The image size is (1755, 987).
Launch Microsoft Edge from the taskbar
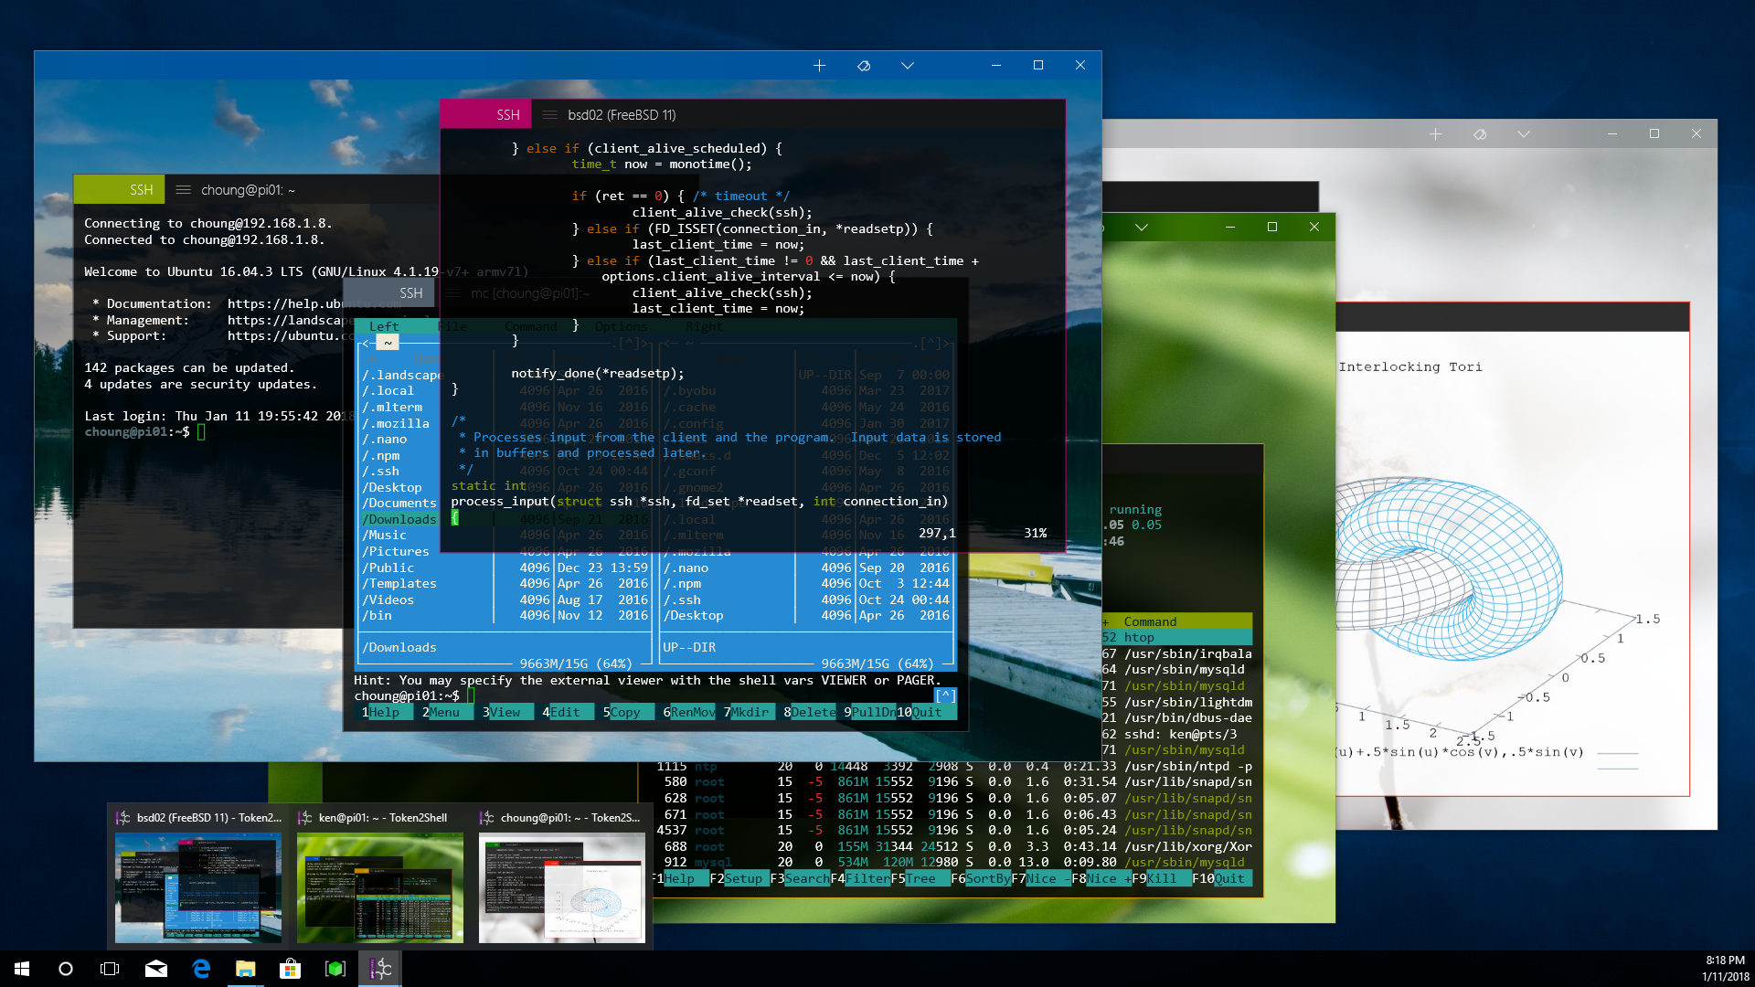click(201, 969)
